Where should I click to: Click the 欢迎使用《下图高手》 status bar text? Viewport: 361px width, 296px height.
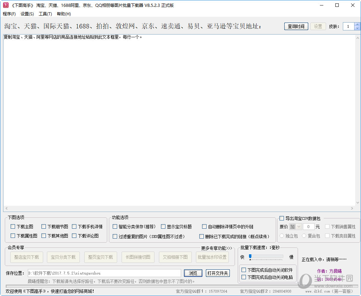click(x=50, y=291)
